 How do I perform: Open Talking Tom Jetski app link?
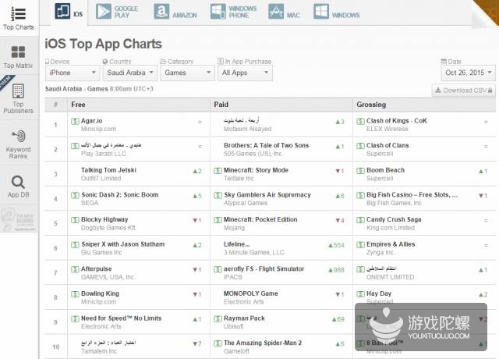coord(108,170)
